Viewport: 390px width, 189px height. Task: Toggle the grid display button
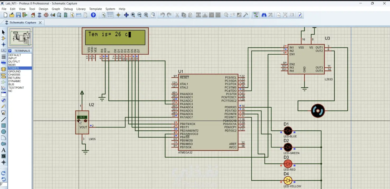point(110,15)
